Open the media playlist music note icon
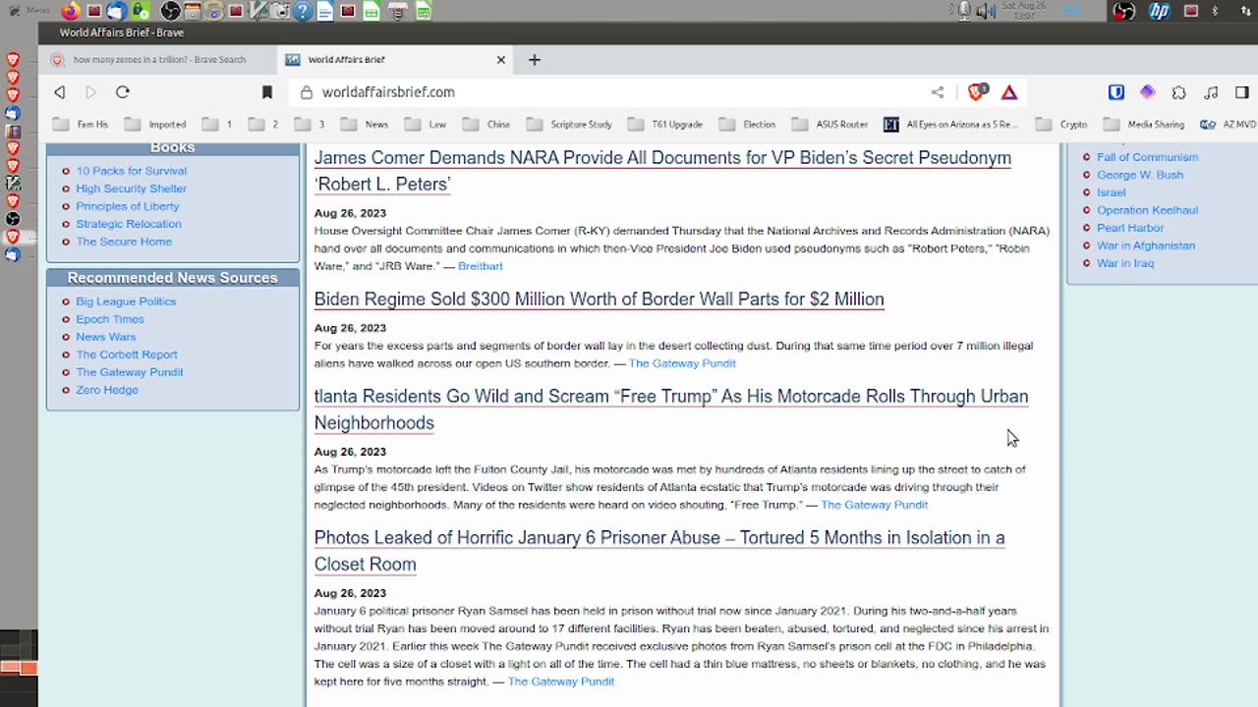1258x707 pixels. click(1211, 92)
